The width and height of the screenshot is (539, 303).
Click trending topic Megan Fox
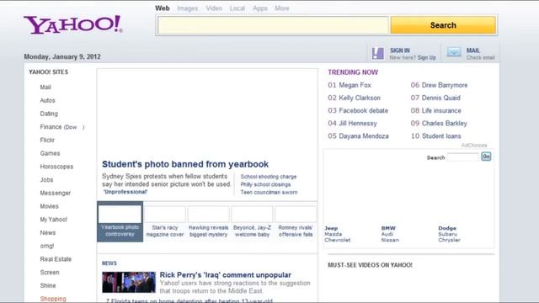click(355, 85)
